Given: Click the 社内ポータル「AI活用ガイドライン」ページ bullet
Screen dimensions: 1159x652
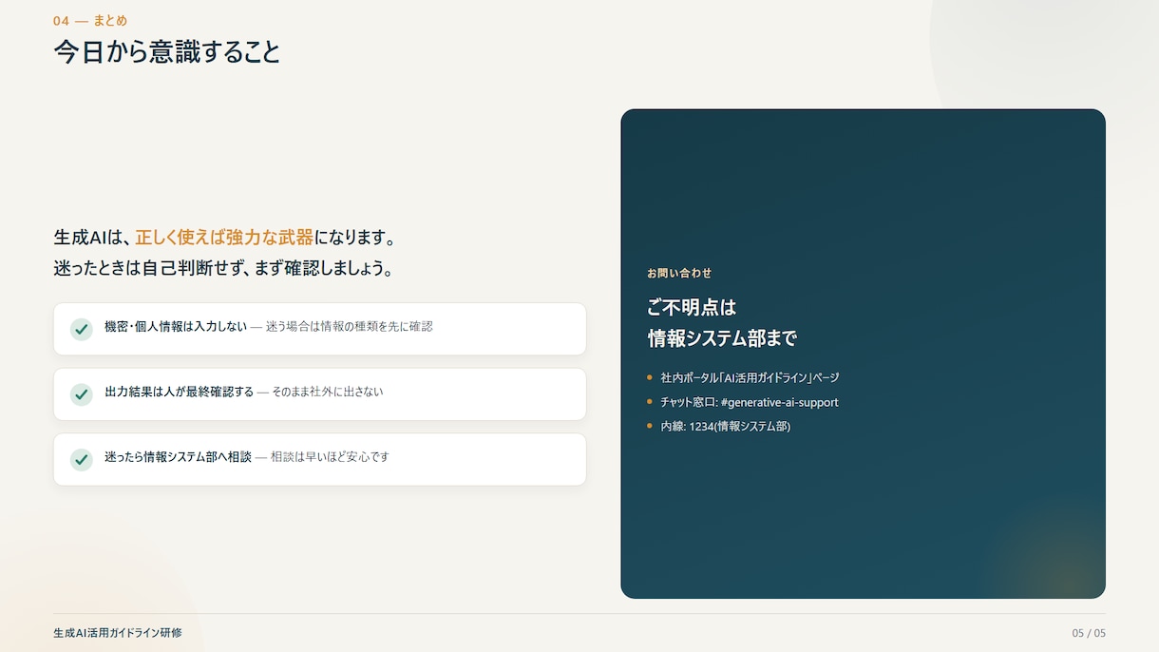Looking at the screenshot, I should click(x=750, y=377).
